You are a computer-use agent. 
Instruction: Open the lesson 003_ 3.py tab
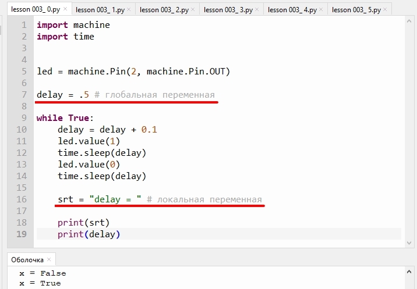tap(228, 10)
